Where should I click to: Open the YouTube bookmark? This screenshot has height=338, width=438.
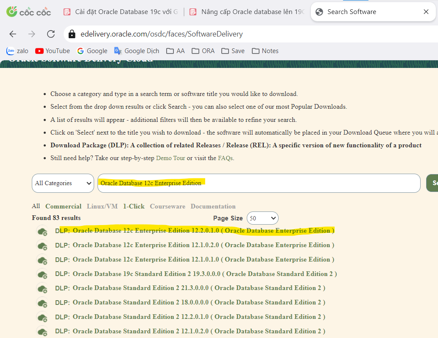(x=53, y=51)
